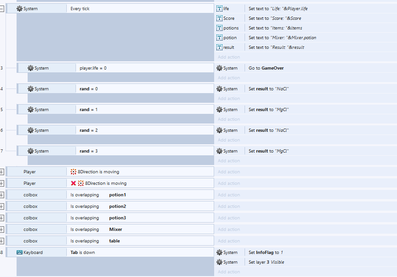397x277 pixels.
Task: Collapse the Every tick event group
Action: (2, 9)
